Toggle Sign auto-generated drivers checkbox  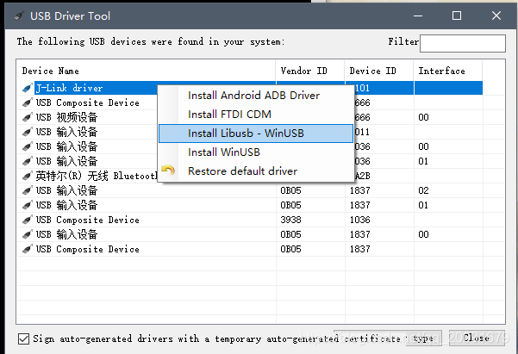23,338
